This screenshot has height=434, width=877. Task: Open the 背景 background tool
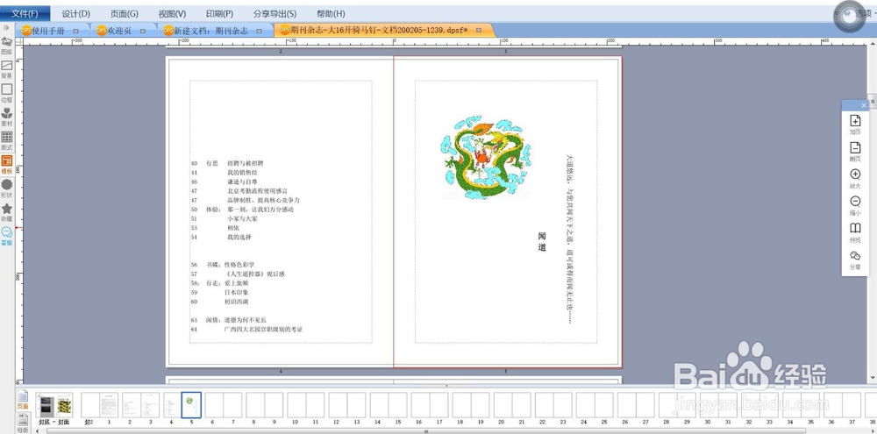[7, 68]
